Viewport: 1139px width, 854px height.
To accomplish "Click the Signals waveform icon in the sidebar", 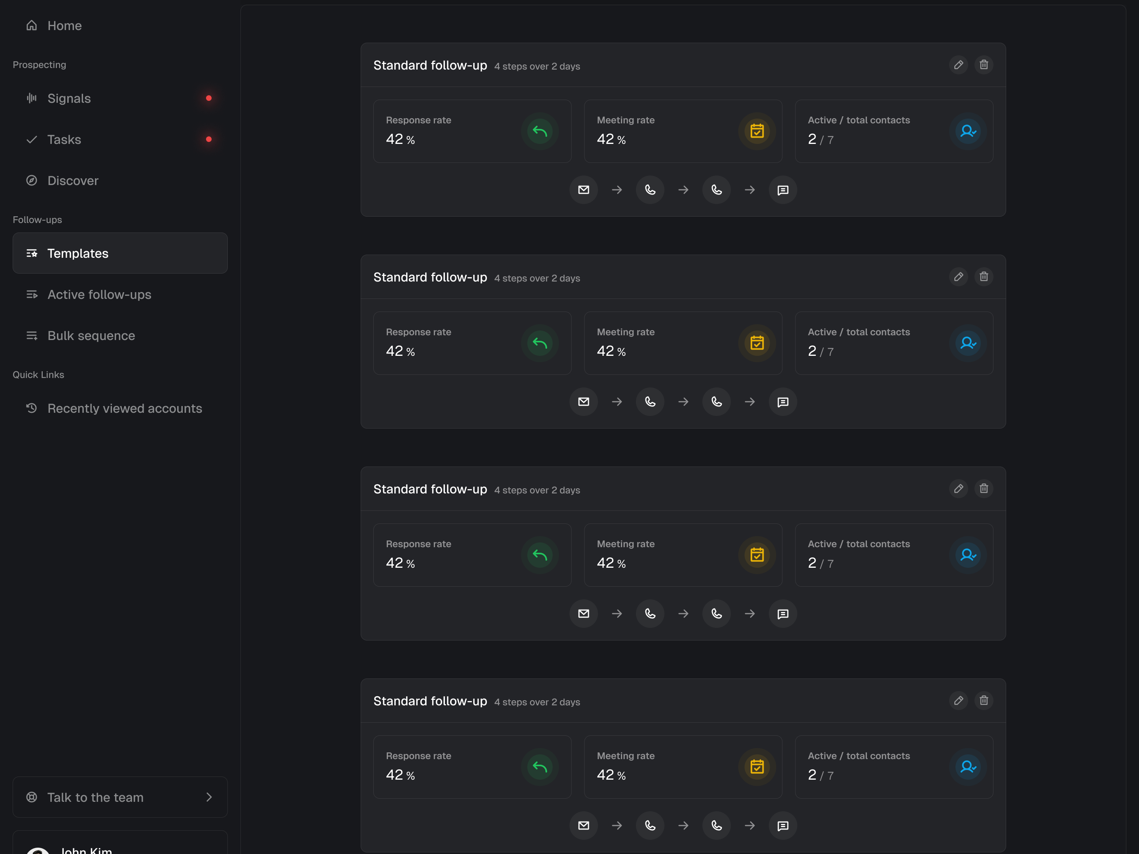I will pyautogui.click(x=31, y=98).
